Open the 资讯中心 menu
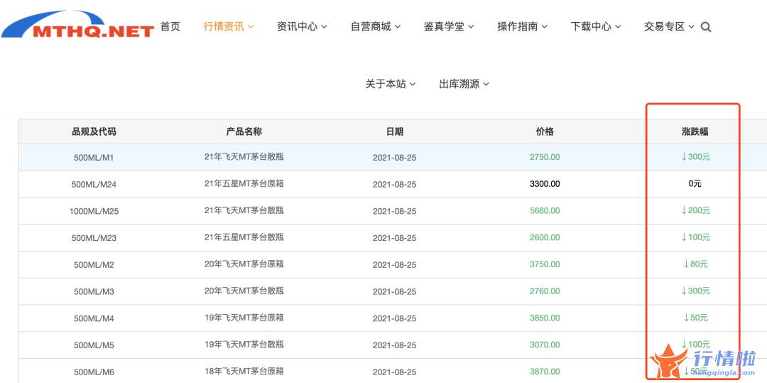The height and width of the screenshot is (383, 767). [x=302, y=26]
